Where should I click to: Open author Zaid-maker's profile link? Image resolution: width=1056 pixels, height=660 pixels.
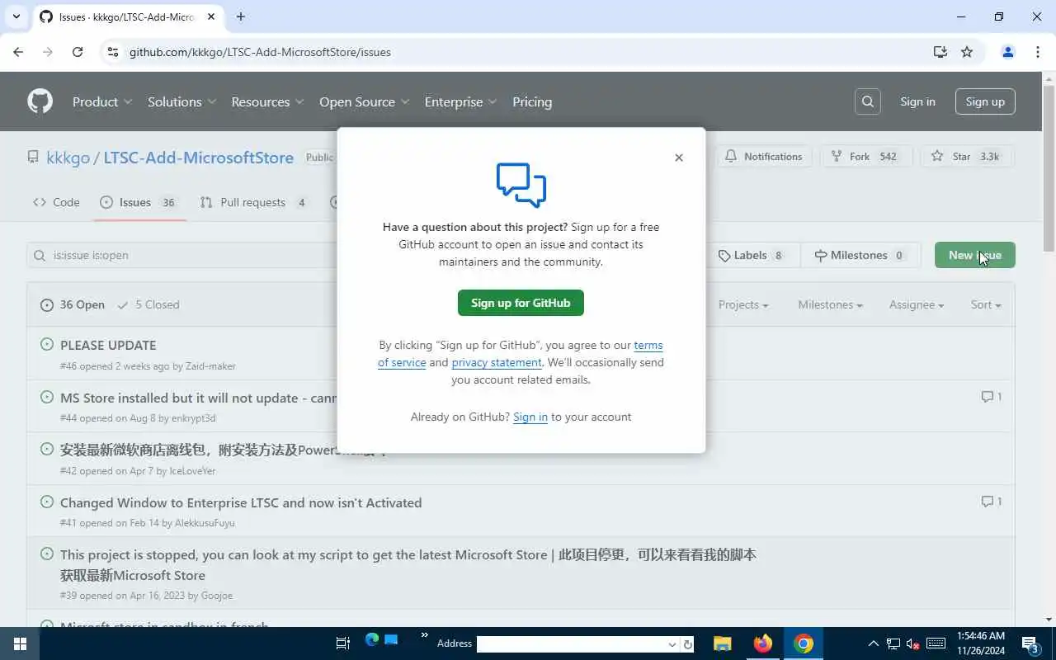[210, 365]
